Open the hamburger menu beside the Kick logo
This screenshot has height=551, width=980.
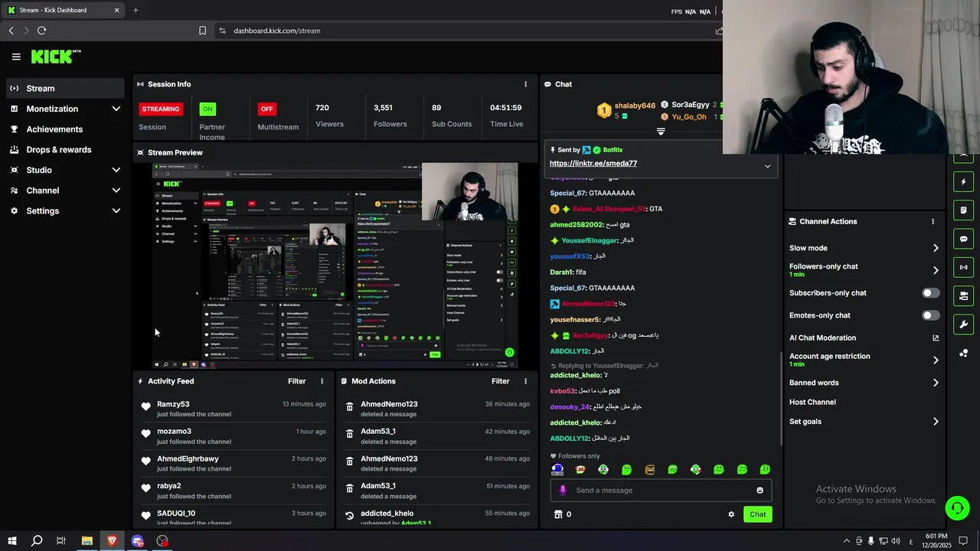tap(16, 57)
